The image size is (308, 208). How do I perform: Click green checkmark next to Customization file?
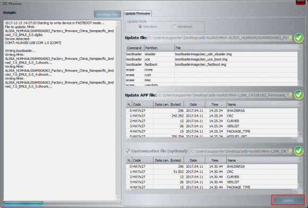click(299, 151)
